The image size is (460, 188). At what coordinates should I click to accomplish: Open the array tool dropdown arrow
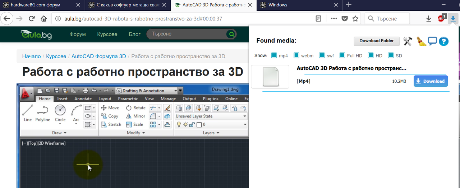tap(160, 125)
